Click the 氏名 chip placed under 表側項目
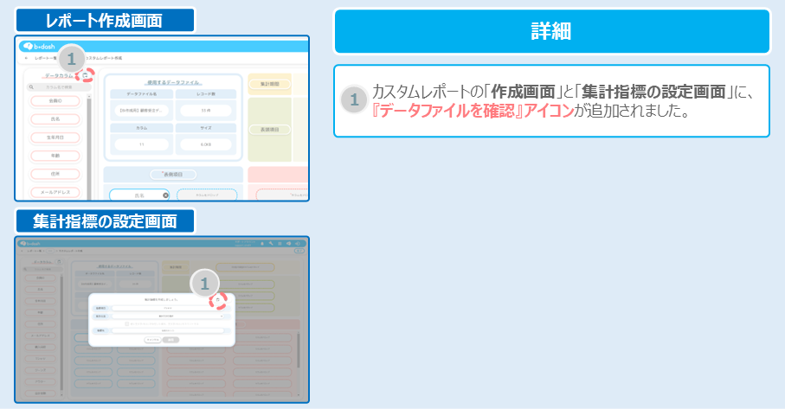The width and height of the screenshot is (785, 409). coord(139,195)
